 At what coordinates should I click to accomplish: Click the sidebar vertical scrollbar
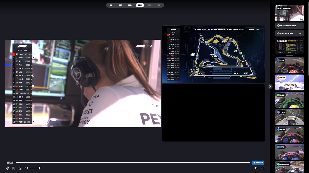pos(308,38)
